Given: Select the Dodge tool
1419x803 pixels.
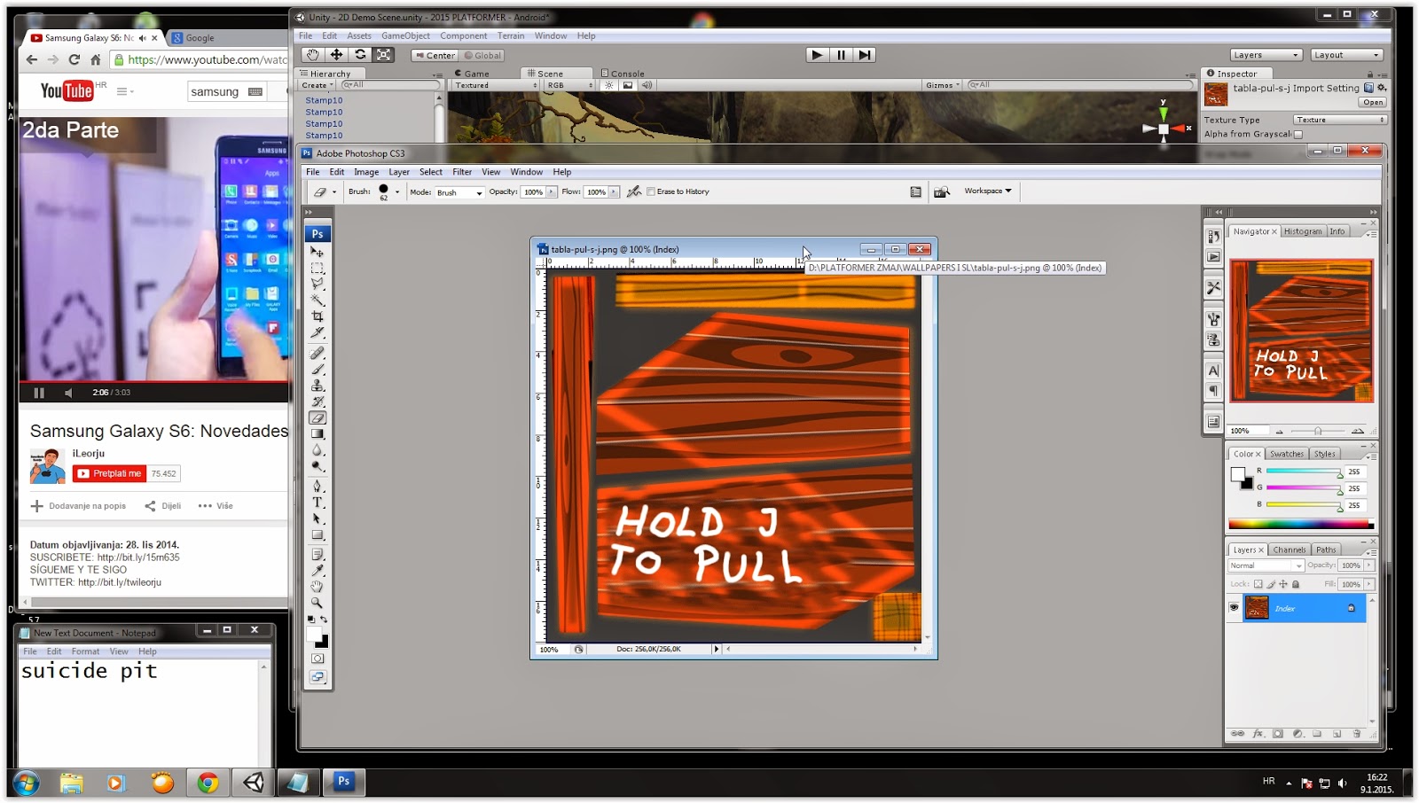Looking at the screenshot, I should click(x=318, y=466).
